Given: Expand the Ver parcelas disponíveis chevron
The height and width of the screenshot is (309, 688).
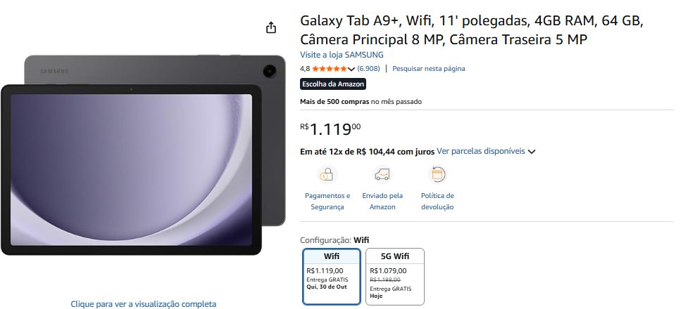Looking at the screenshot, I should pos(532,152).
